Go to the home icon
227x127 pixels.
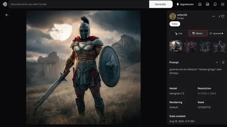(200, 4)
